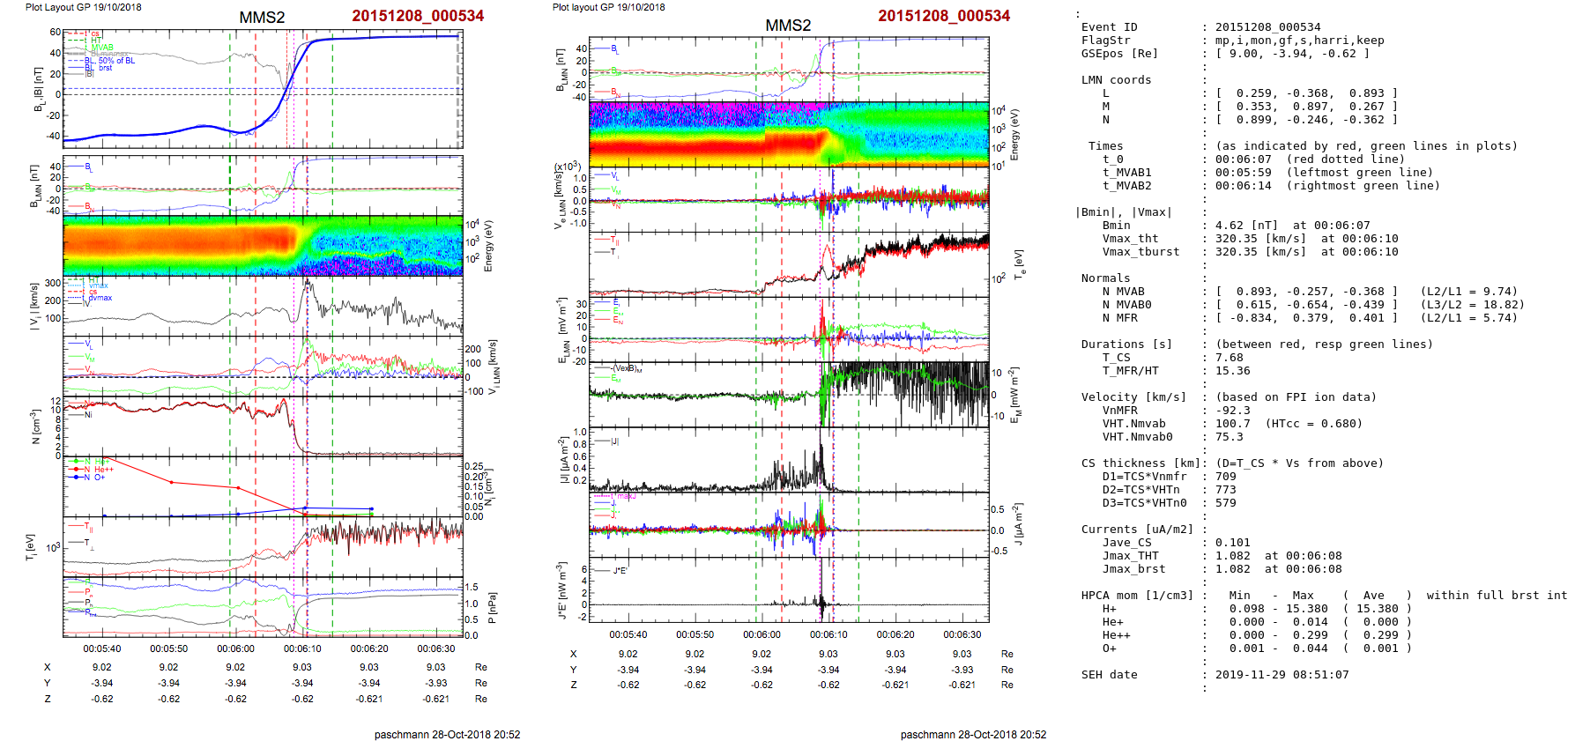
Task: Click the red 20151208_000534 title above left plot
Action: coord(418,16)
